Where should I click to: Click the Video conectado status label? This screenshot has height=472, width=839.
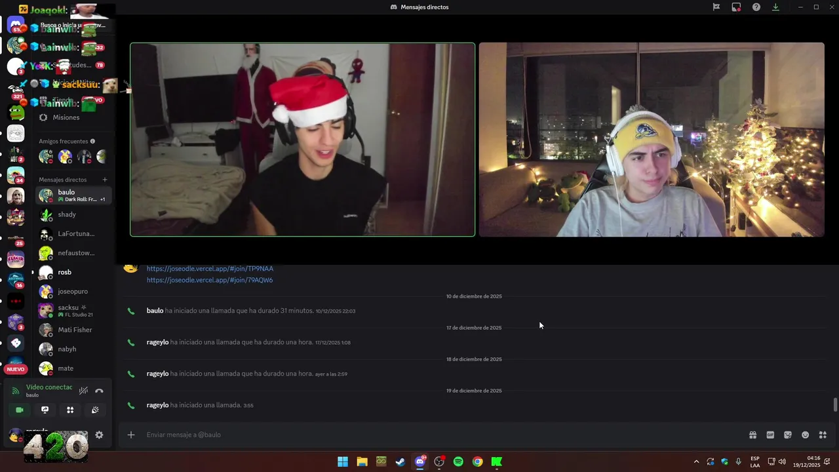[49, 387]
